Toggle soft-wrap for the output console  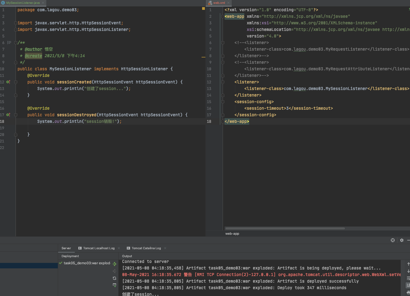[x=408, y=278]
